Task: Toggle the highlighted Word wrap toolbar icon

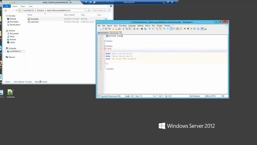Action: (x=171, y=29)
